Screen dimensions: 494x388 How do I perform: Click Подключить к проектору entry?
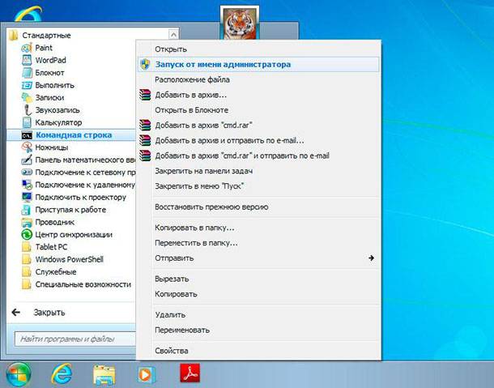pyautogui.click(x=74, y=198)
